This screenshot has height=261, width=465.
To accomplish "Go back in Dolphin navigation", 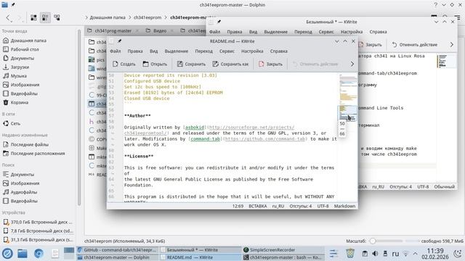I will pos(8,17).
